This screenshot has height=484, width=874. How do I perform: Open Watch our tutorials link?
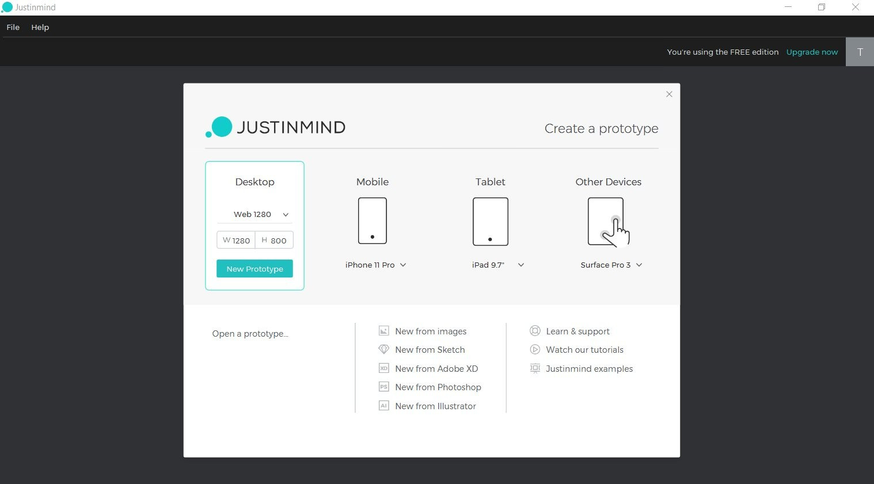584,350
